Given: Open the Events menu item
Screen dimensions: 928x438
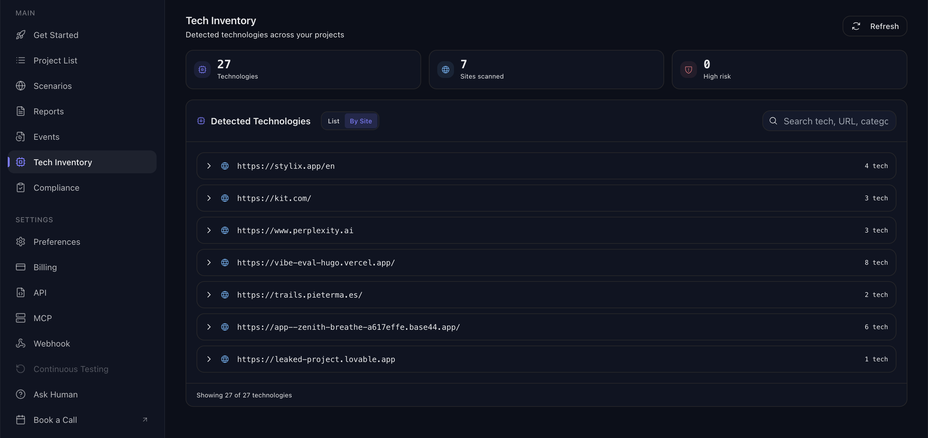Looking at the screenshot, I should tap(46, 137).
